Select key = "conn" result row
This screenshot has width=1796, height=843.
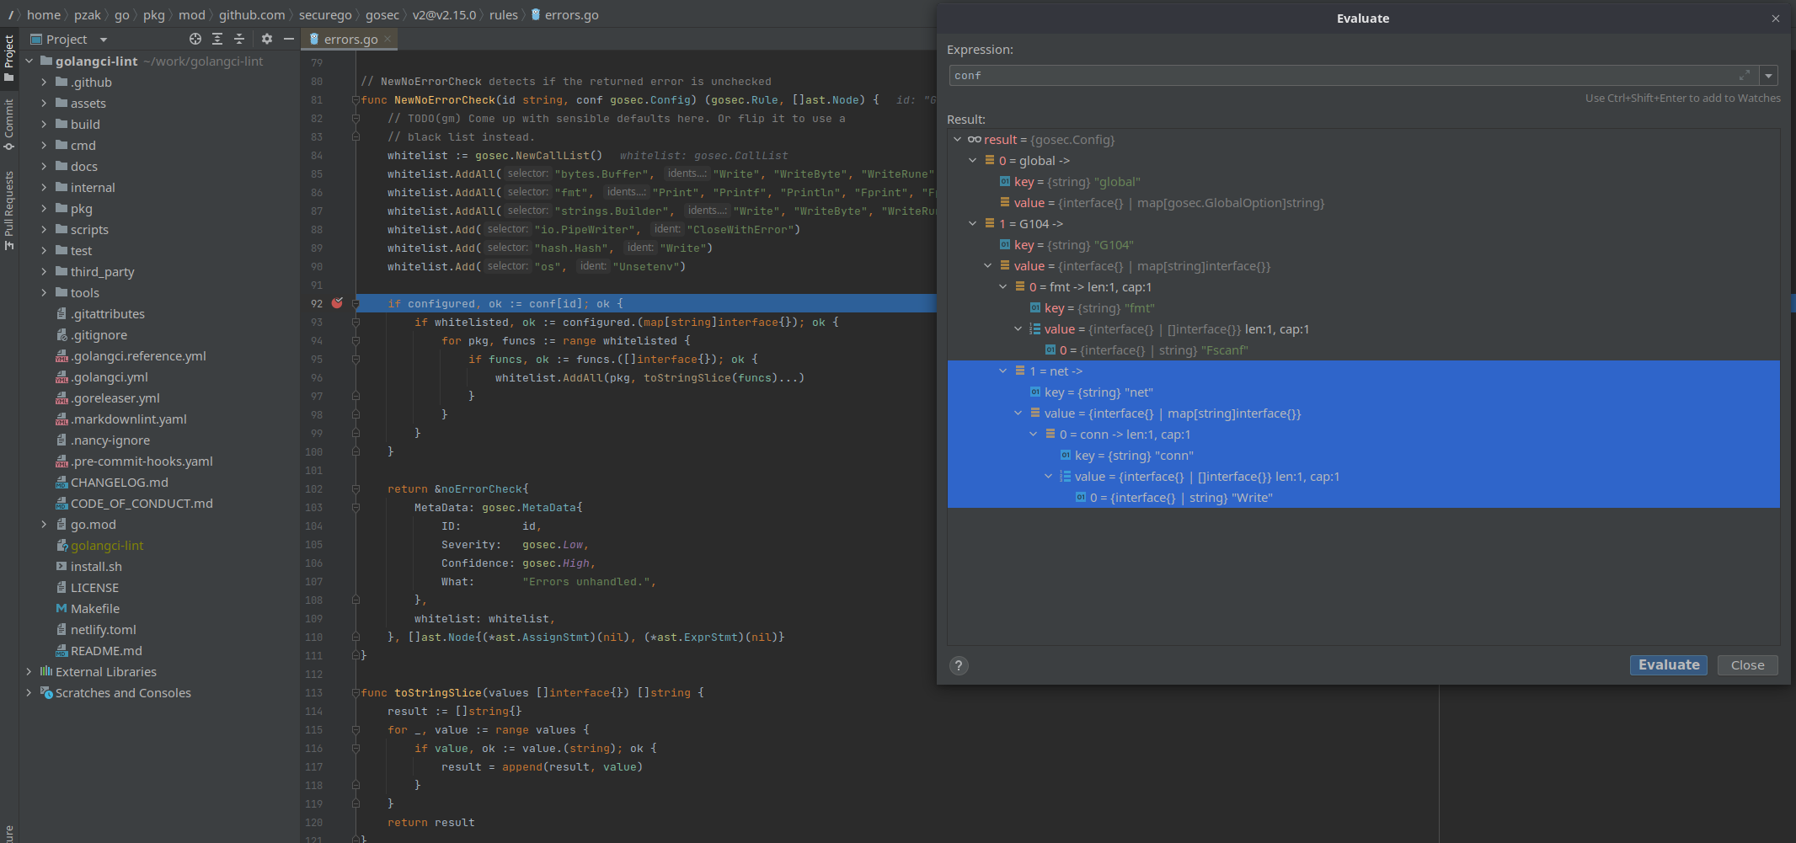click(1364, 456)
